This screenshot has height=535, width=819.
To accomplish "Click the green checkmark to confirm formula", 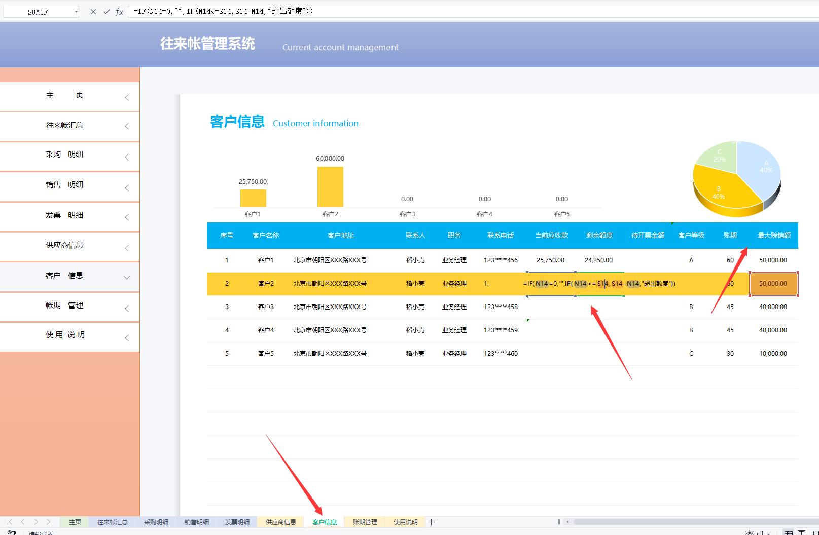I will click(x=106, y=11).
